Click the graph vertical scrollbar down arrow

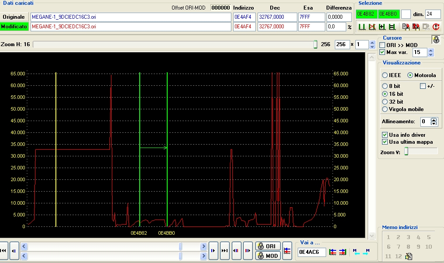click(372, 236)
